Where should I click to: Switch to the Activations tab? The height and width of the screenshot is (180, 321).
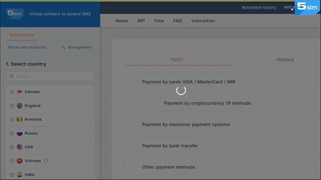click(22, 35)
